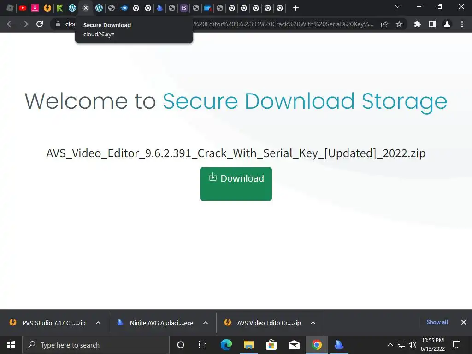The image size is (472, 354).
Task: Select the Chrome icon on the taskbar
Action: click(x=316, y=345)
